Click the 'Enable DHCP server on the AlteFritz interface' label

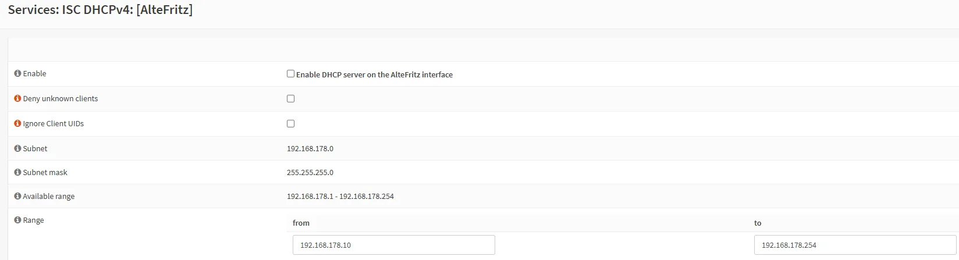point(374,75)
